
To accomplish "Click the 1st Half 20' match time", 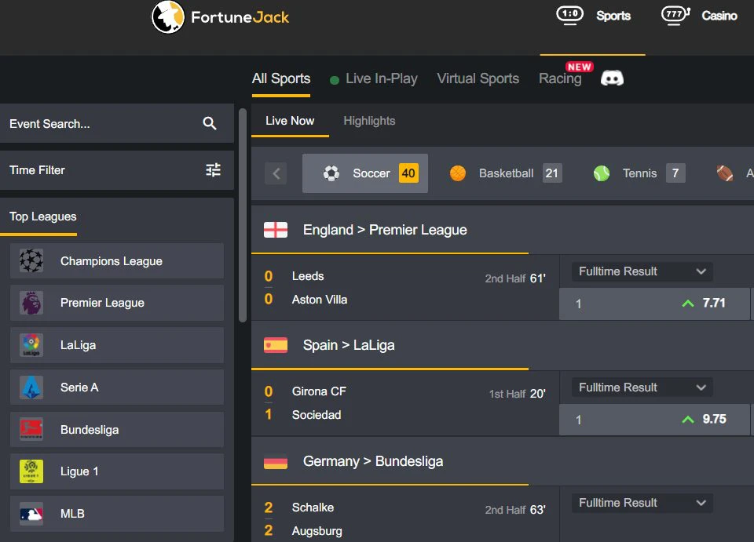I will tap(517, 394).
